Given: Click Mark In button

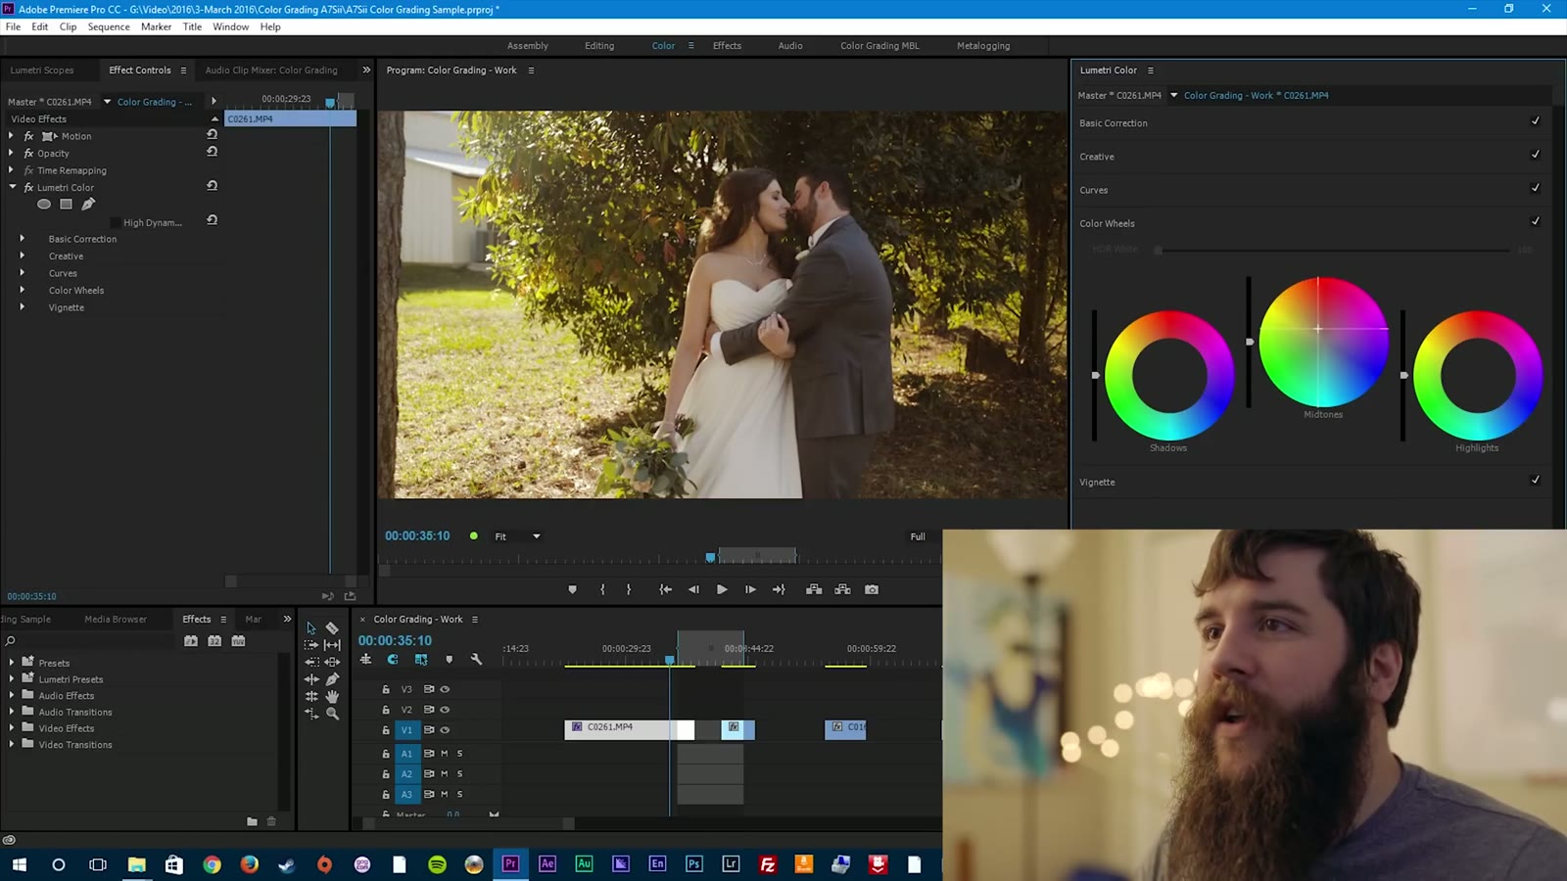Looking at the screenshot, I should tap(602, 589).
